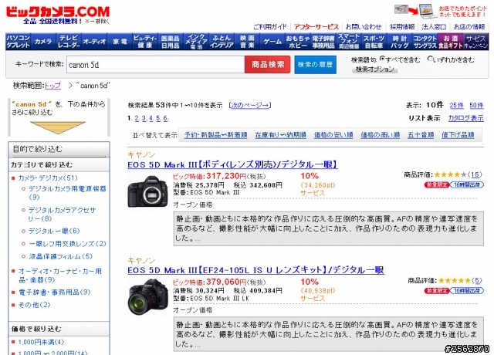Click the store points promotion banner icon
The height and width of the screenshot is (355, 494).
[415, 11]
